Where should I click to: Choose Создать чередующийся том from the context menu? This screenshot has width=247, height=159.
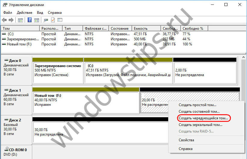tap(203, 118)
